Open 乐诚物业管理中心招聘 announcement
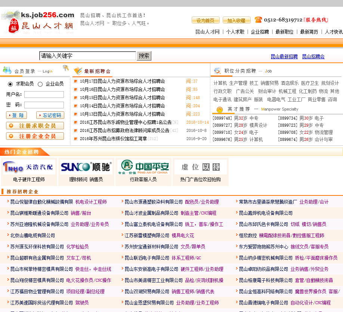Screen dimensions: 343x312 coord(126,122)
